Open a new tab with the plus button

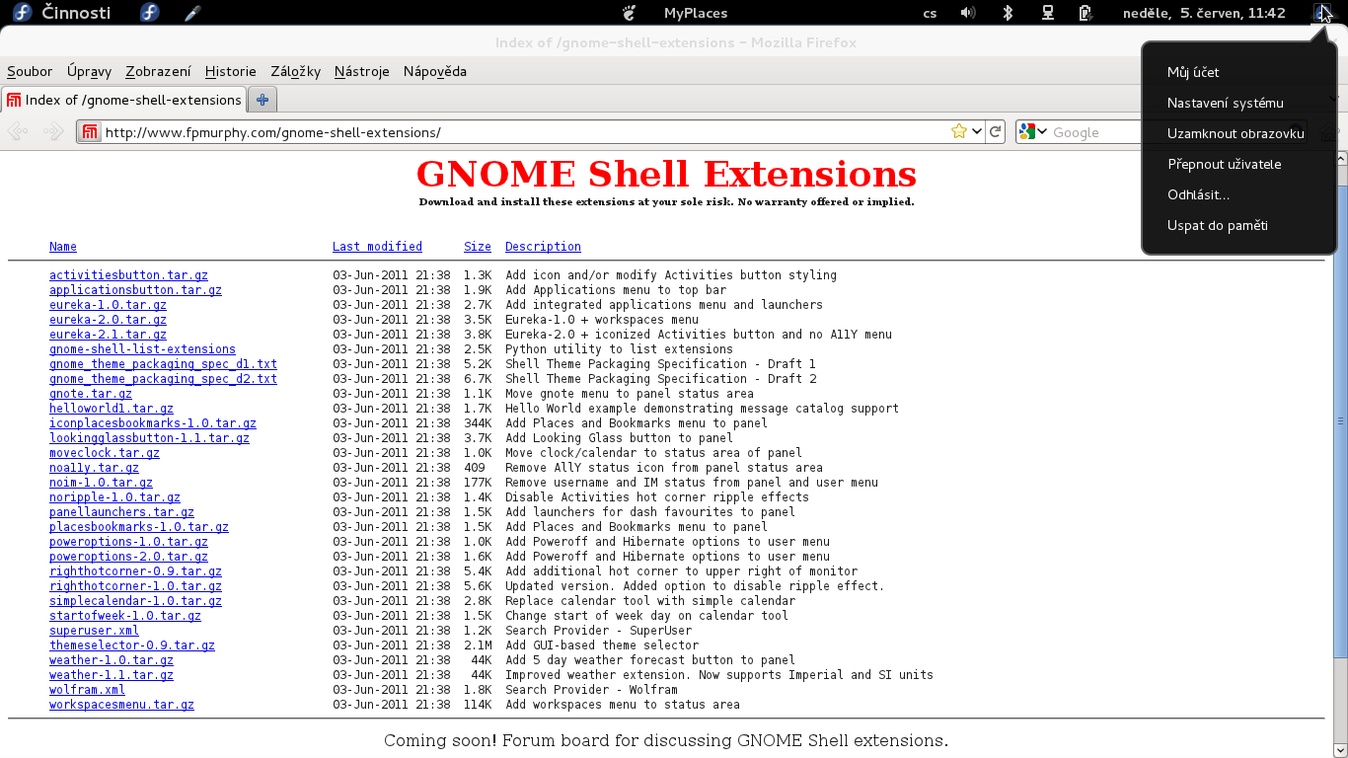262,100
